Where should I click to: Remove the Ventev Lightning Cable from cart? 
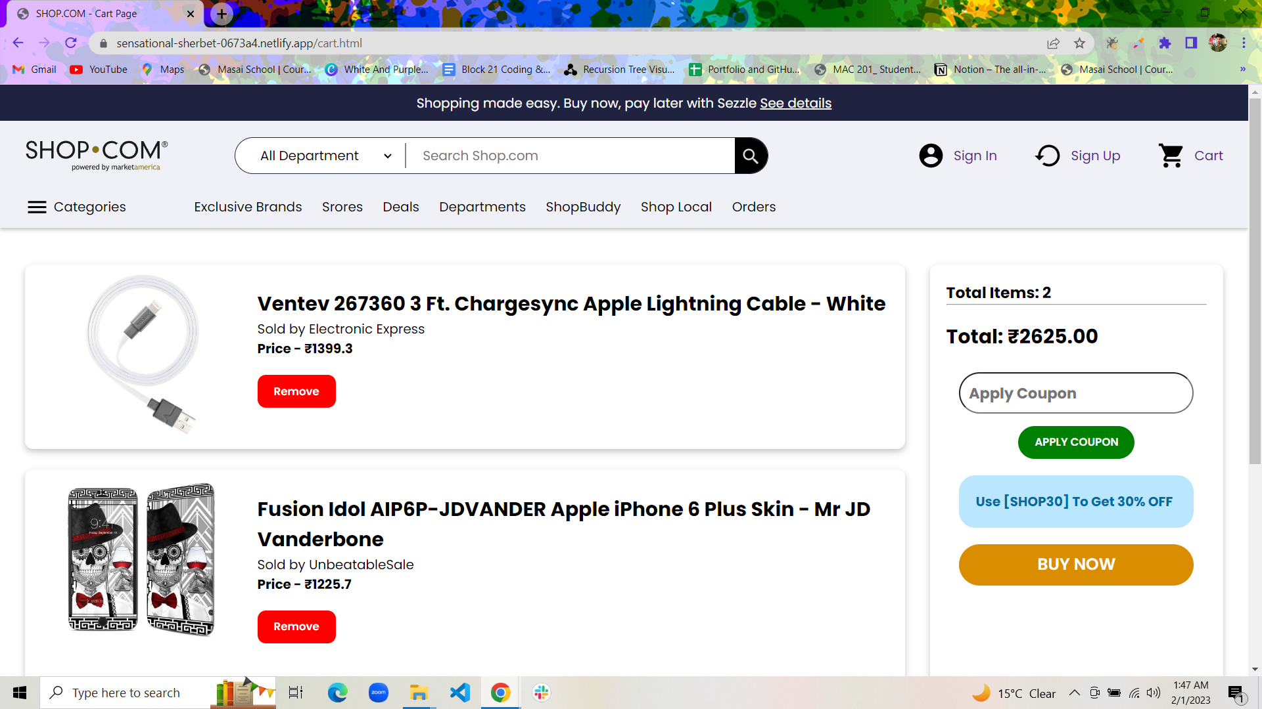(x=296, y=391)
